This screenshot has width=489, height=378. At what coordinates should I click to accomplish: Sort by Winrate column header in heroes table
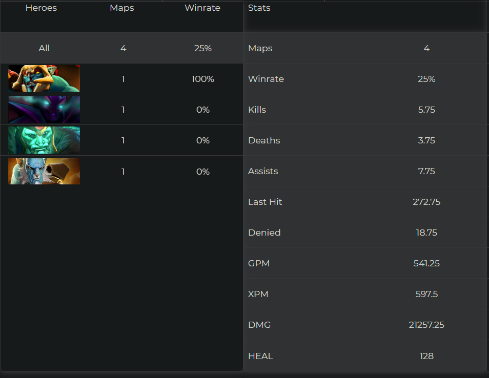click(x=202, y=8)
